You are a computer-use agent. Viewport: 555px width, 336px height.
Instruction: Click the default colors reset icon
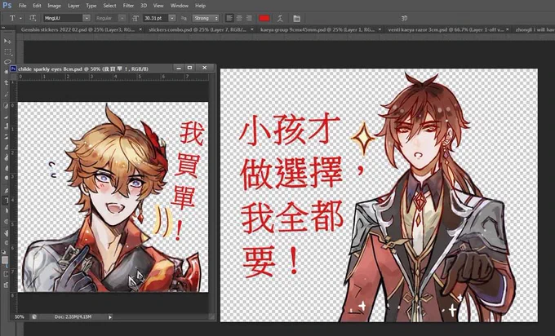pos(4,252)
